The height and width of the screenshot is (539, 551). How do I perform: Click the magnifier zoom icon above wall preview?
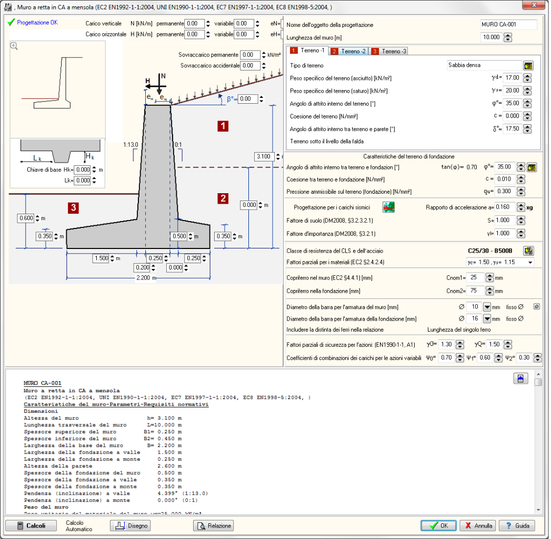pos(14,46)
